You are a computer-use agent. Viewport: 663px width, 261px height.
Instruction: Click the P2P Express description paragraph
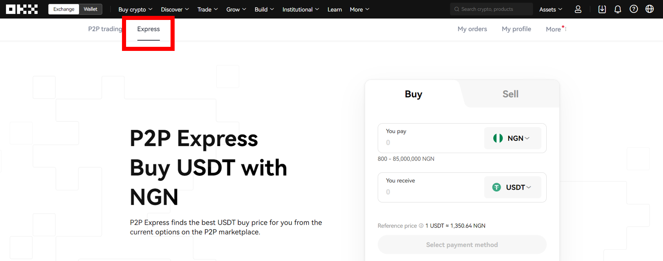coord(226,227)
